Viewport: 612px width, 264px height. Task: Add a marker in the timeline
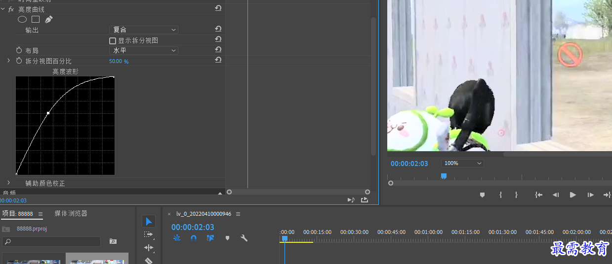227,238
